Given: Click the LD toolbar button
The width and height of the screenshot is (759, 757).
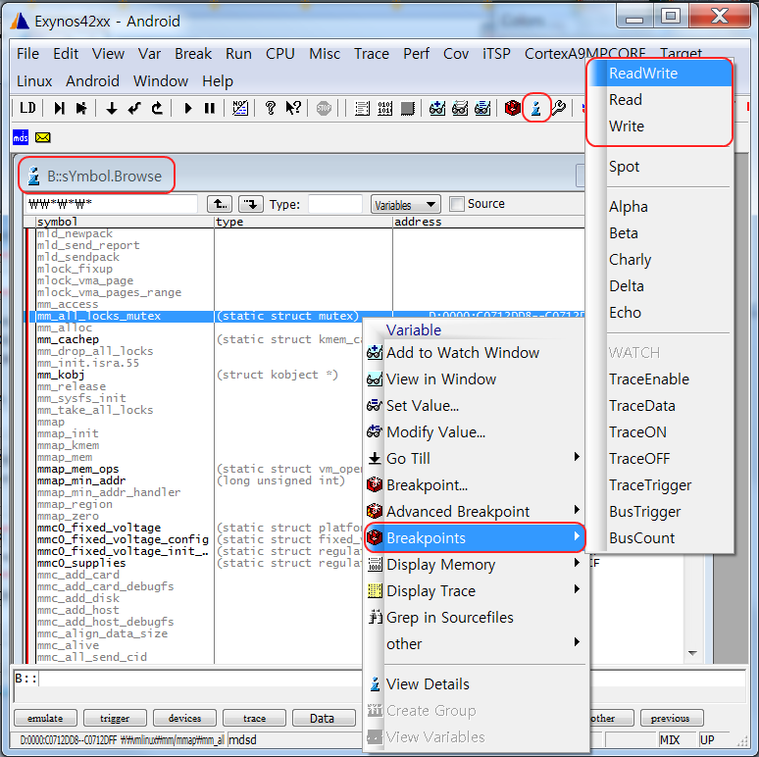Looking at the screenshot, I should (27, 108).
